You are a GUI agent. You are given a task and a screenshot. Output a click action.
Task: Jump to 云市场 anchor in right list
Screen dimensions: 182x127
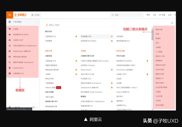pos(158,101)
